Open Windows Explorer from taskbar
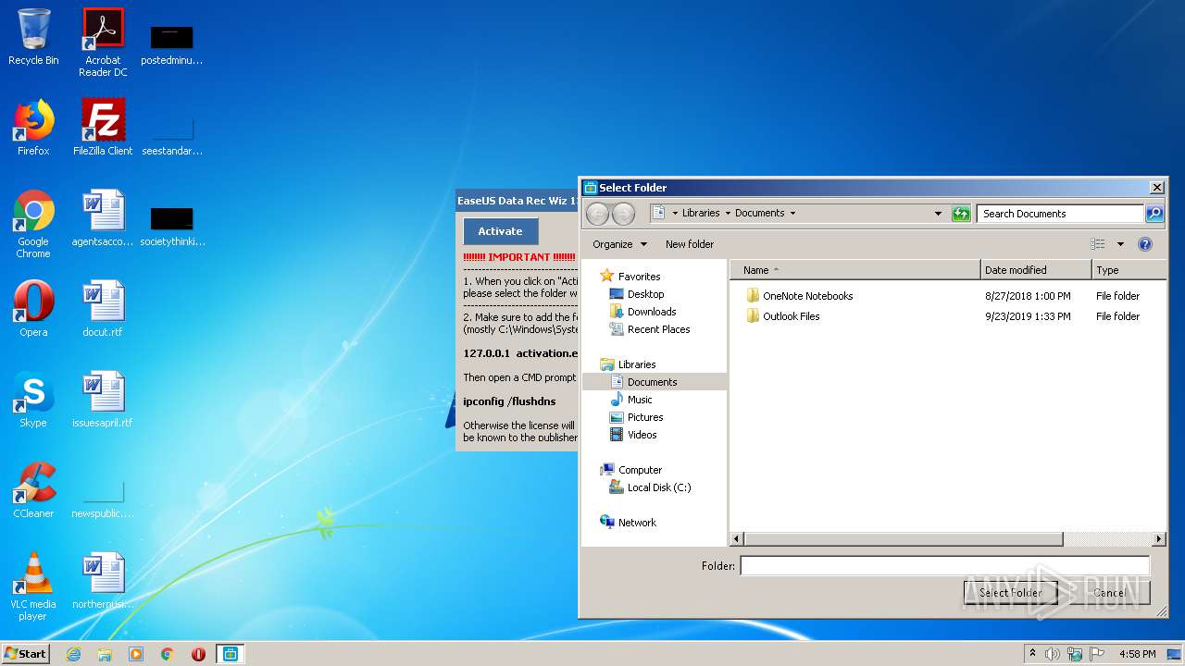This screenshot has height=666, width=1185. [105, 654]
